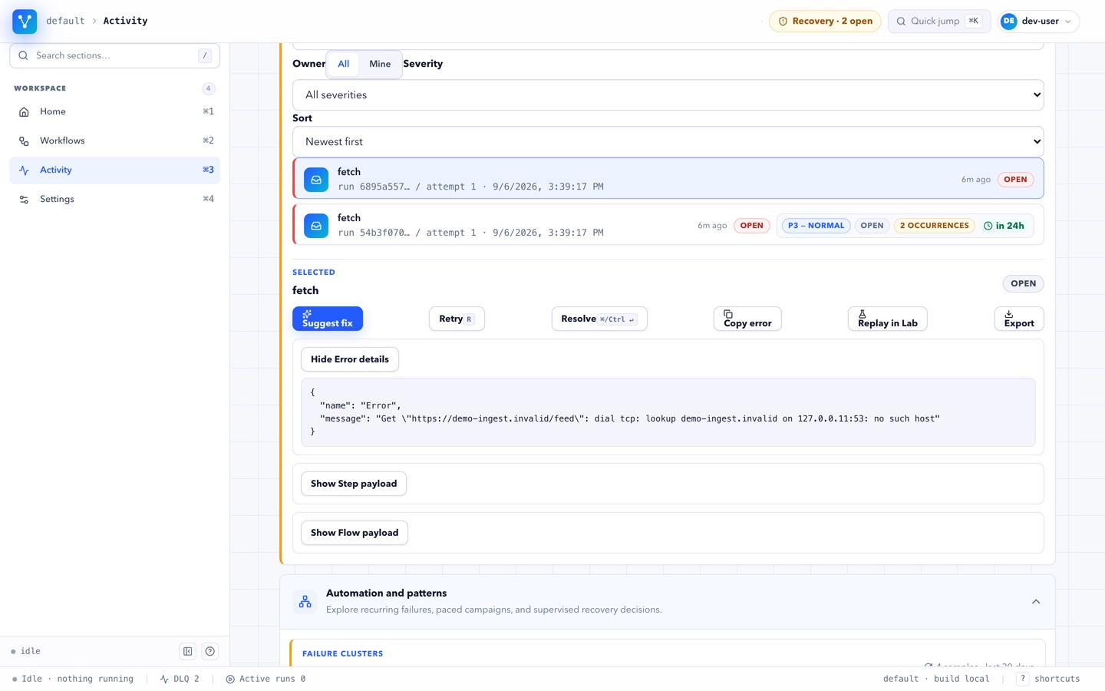Screen dimensions: 1105x691
Task: Click the Settings sliders icon
Action: point(24,200)
